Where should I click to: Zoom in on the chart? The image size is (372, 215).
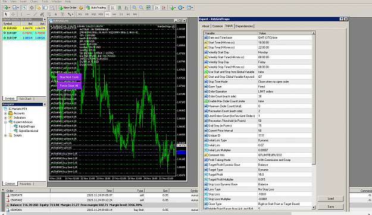point(135,8)
